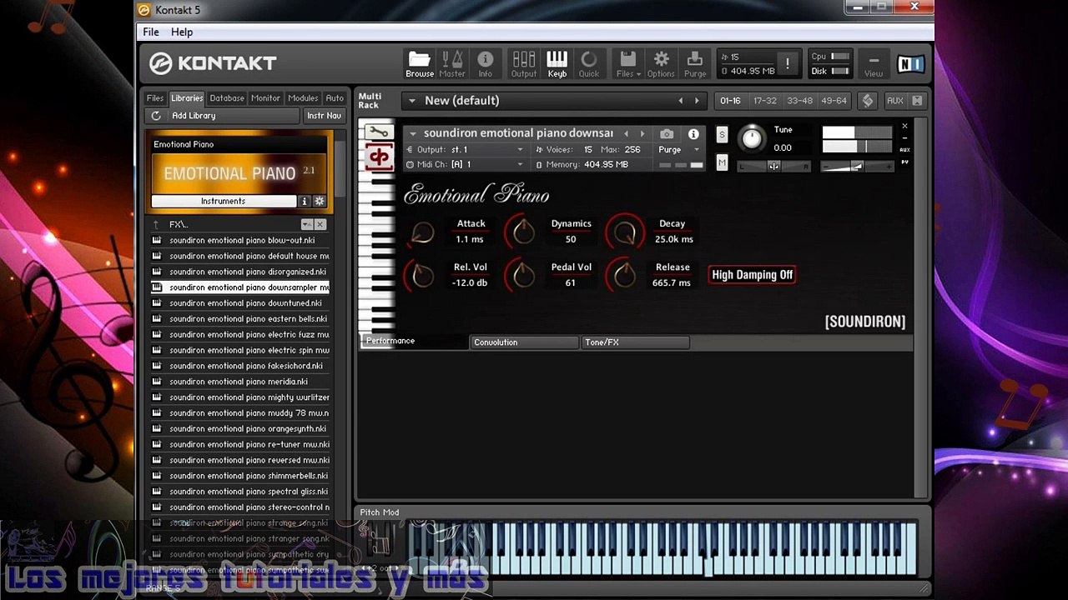Open the Quick load browser
Image resolution: width=1068 pixels, height=600 pixels.
pyautogui.click(x=589, y=64)
